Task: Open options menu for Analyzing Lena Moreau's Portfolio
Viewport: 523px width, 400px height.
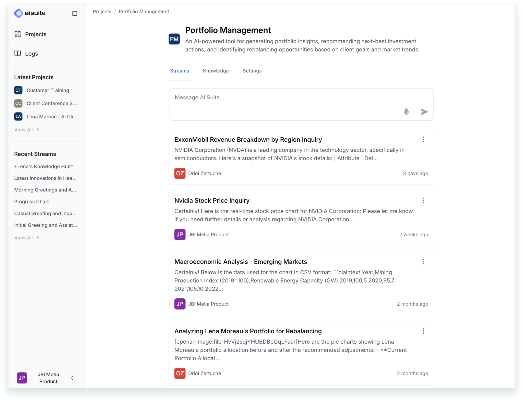Action: pos(423,331)
